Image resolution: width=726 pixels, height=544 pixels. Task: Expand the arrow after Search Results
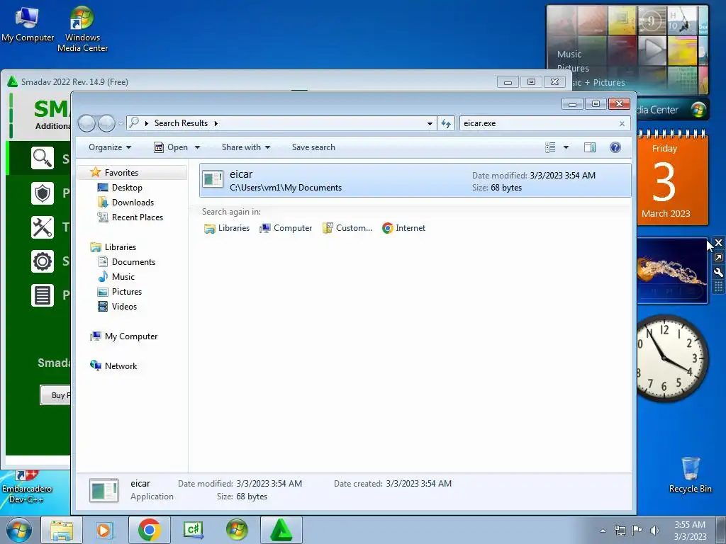tap(216, 123)
